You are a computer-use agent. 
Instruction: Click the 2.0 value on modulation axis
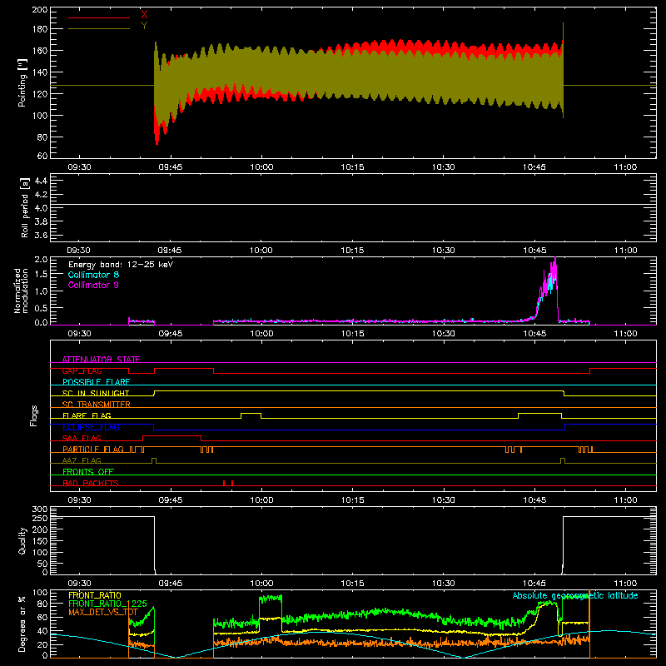click(x=41, y=260)
